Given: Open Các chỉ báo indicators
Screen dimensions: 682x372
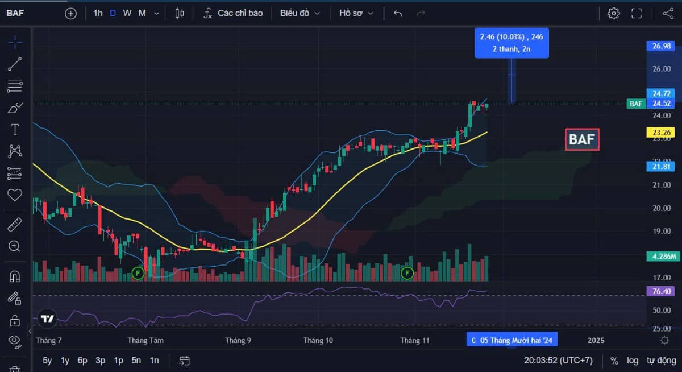Looking at the screenshot, I should [x=233, y=13].
